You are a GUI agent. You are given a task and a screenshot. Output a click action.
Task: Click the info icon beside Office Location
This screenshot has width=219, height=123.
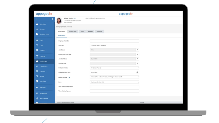click(69, 77)
